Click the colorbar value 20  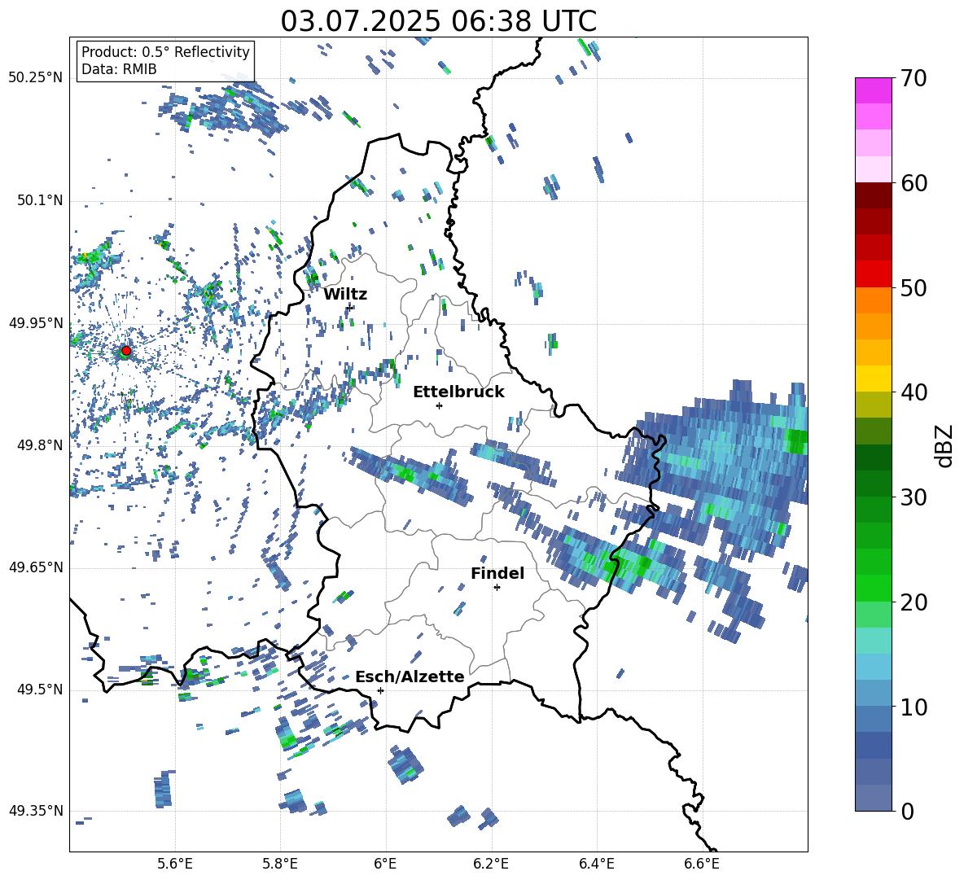pos(914,602)
